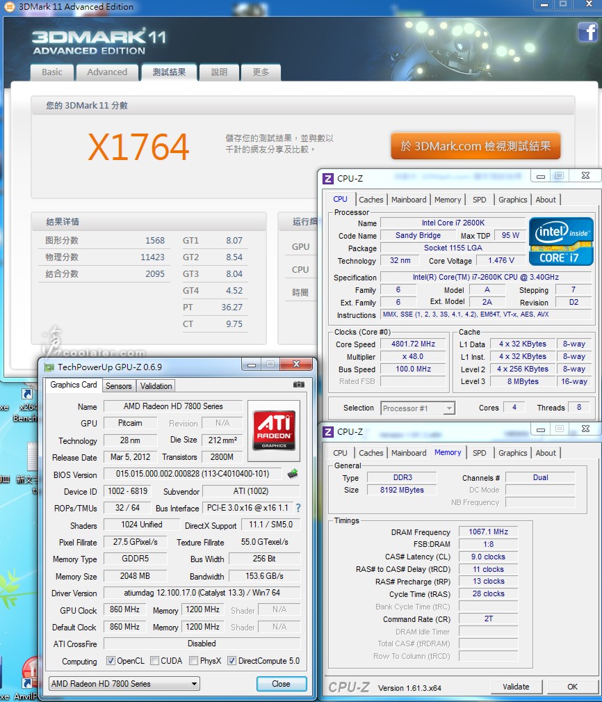Click the X1764 score text
The height and width of the screenshot is (702, 602).
[138, 147]
